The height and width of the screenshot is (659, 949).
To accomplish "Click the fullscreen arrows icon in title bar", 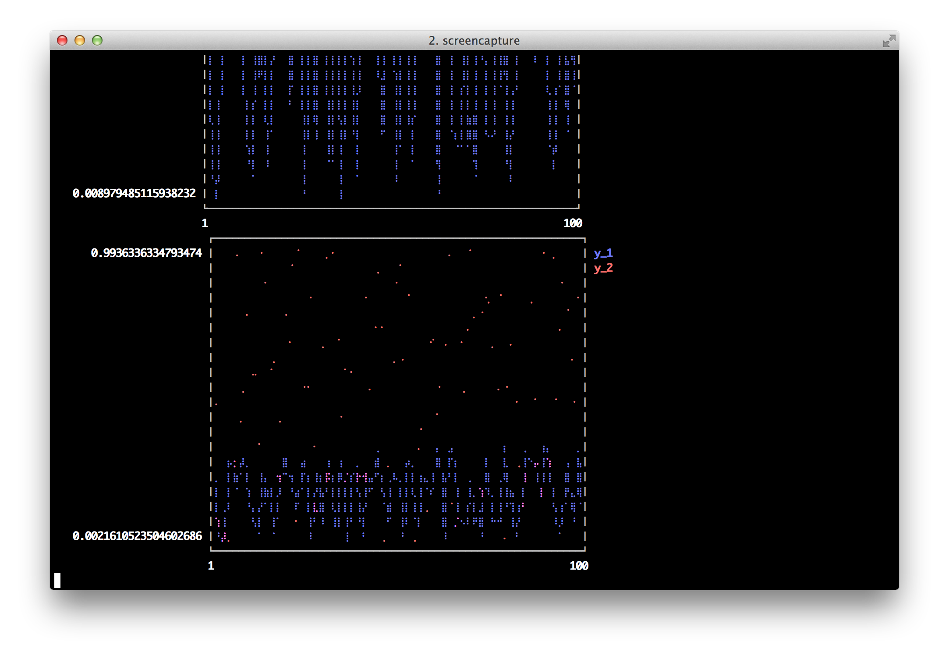I will 889,41.
